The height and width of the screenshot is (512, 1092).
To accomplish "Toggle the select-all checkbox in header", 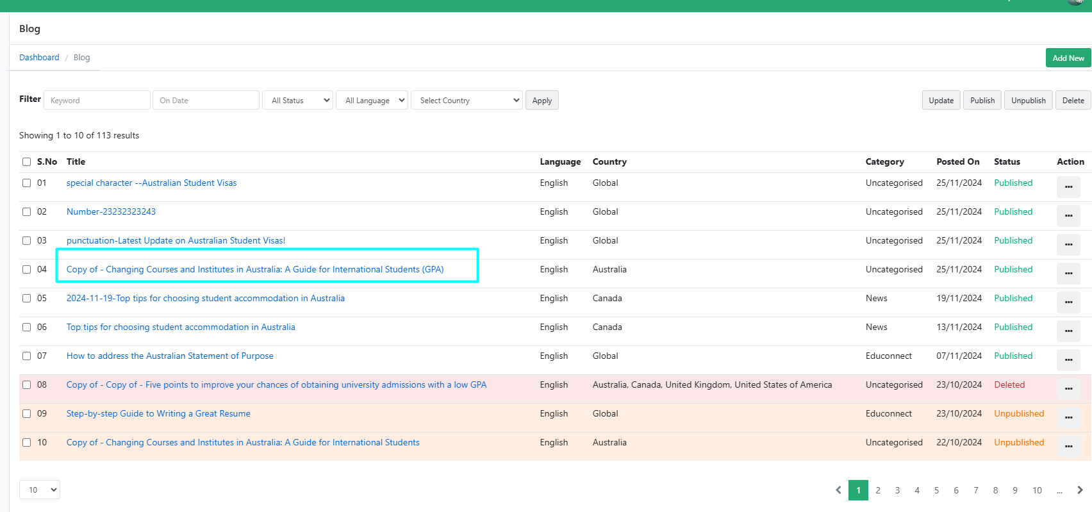I will point(27,162).
